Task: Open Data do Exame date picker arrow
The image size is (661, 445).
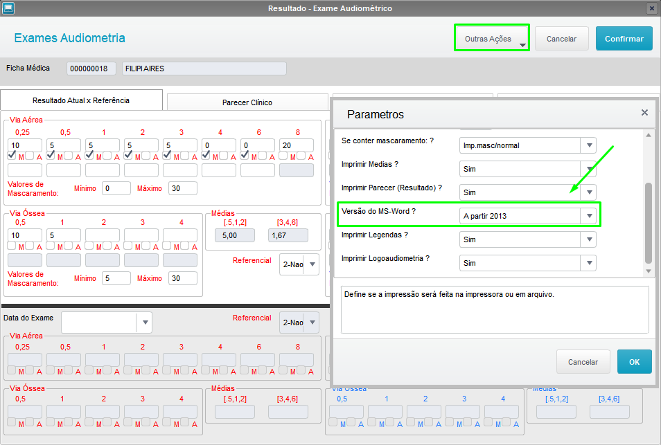Action: (145, 323)
